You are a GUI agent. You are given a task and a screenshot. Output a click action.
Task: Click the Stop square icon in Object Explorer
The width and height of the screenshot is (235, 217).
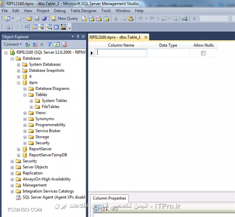pyautogui.click(x=42, y=44)
